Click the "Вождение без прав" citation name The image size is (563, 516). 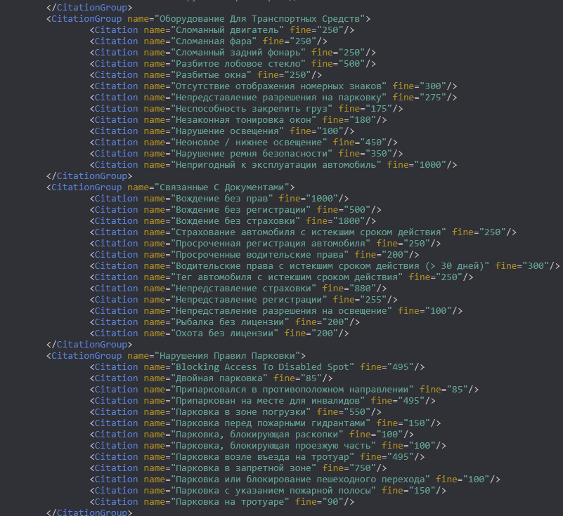tap(219, 199)
